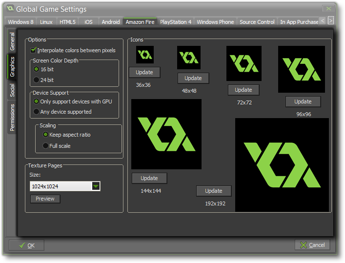Open the texture page size dropdown
This screenshot has width=345, height=263.
coord(96,186)
